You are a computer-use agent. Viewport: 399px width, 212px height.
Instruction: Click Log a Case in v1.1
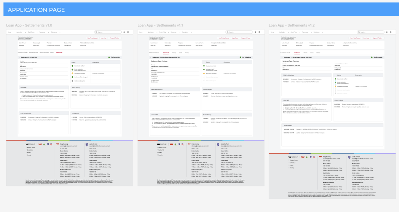point(235,38)
